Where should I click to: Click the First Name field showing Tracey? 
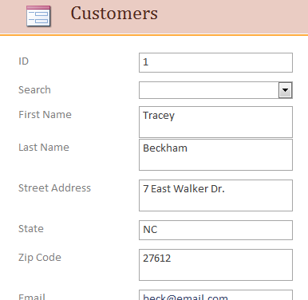coord(215,122)
